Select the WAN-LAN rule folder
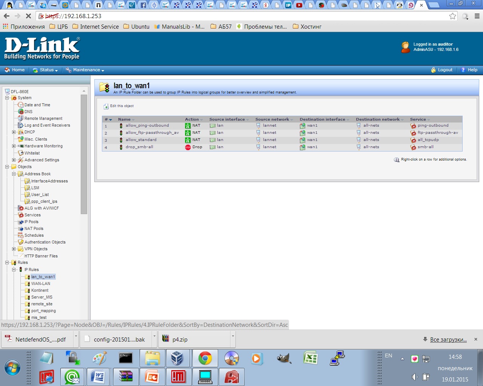Screen dimensions: 483x386 coord(41,283)
